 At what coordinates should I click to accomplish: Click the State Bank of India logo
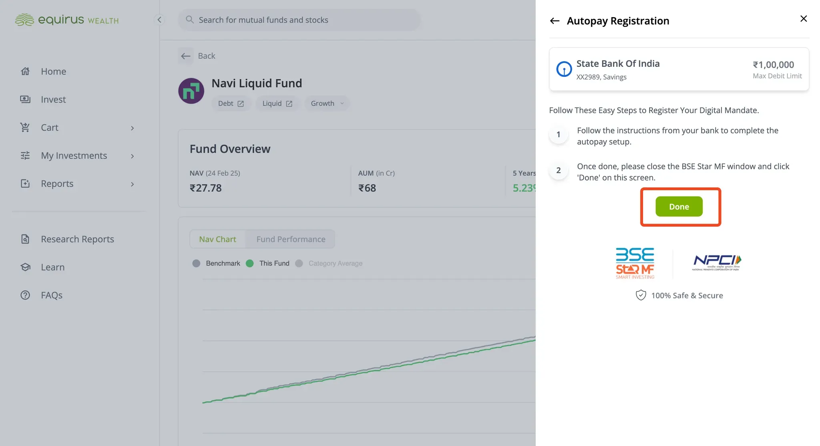pos(564,69)
